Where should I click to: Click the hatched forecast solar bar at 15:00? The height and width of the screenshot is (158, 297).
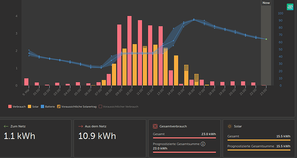186,68
